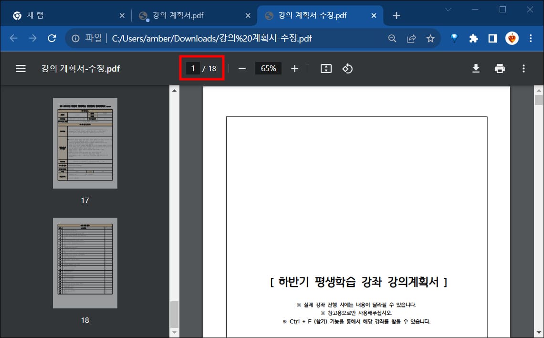Open the PDF viewer more options menu
Screen dimensions: 544x338
pos(523,68)
